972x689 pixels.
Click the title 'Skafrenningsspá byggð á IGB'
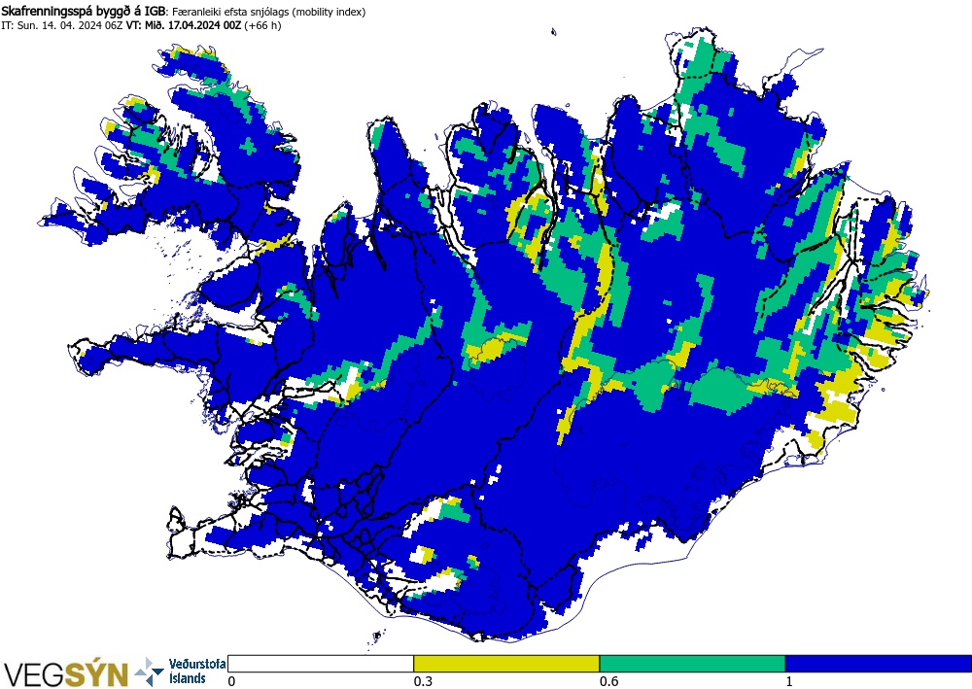85,11
